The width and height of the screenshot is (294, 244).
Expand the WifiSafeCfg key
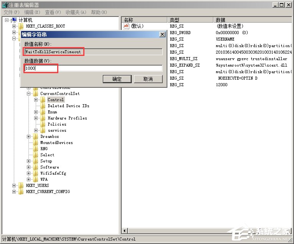(x=28, y=173)
